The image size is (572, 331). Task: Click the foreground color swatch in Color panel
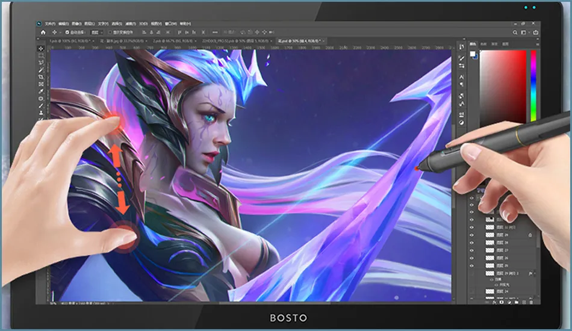[473, 54]
